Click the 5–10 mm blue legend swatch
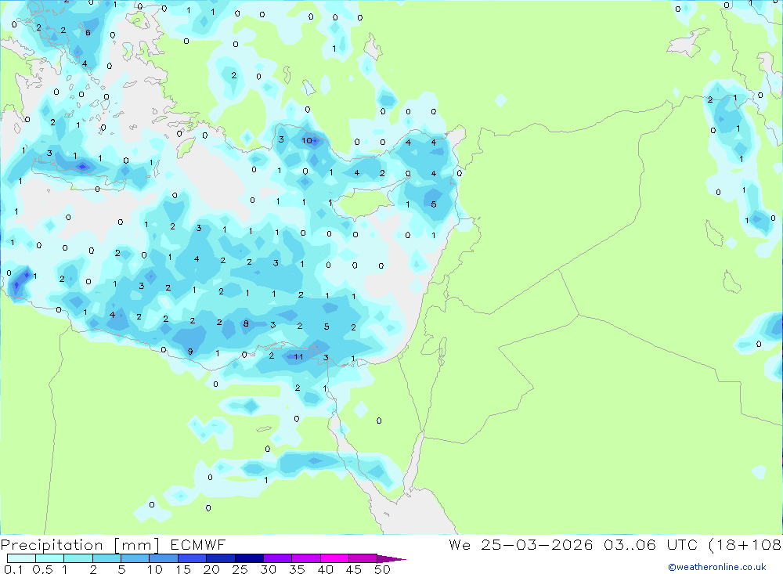This screenshot has height=574, width=783. tap(135, 558)
